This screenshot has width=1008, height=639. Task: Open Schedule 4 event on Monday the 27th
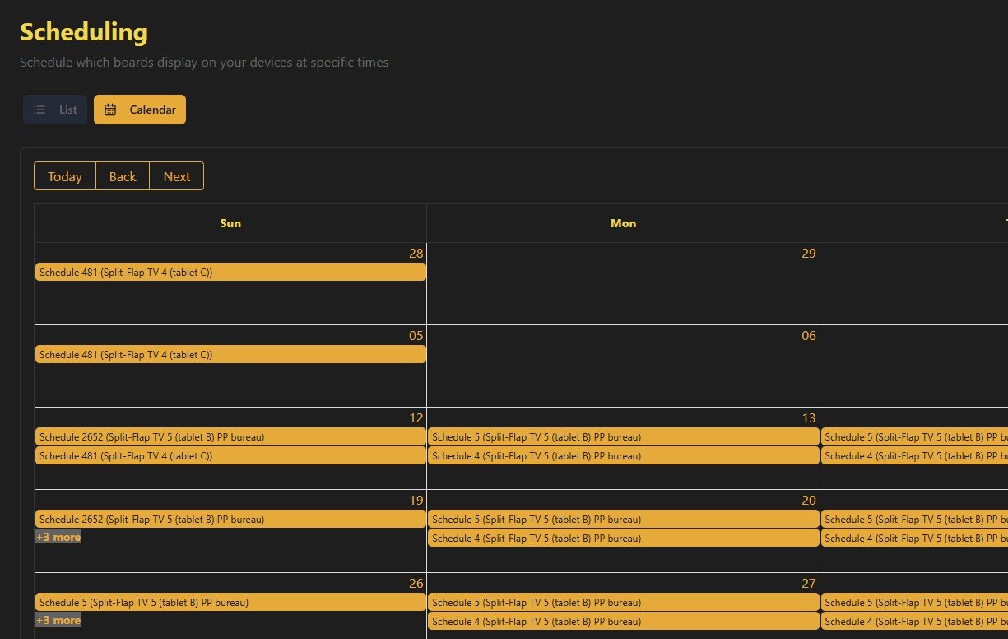(623, 622)
